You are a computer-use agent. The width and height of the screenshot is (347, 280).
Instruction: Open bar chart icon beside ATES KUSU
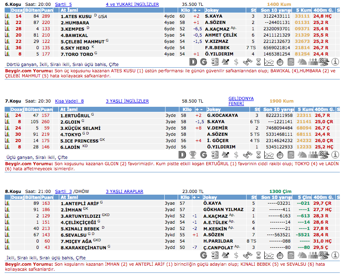tap(7, 16)
